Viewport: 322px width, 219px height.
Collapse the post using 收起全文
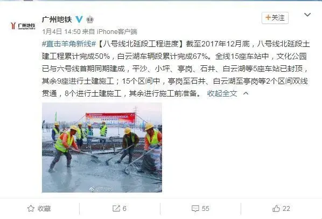222,93
